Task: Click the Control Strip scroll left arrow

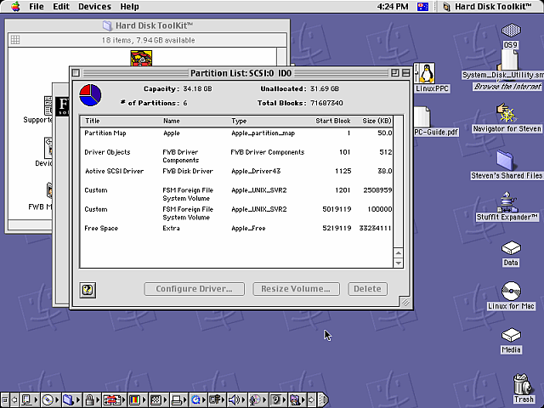Action: pos(14,400)
